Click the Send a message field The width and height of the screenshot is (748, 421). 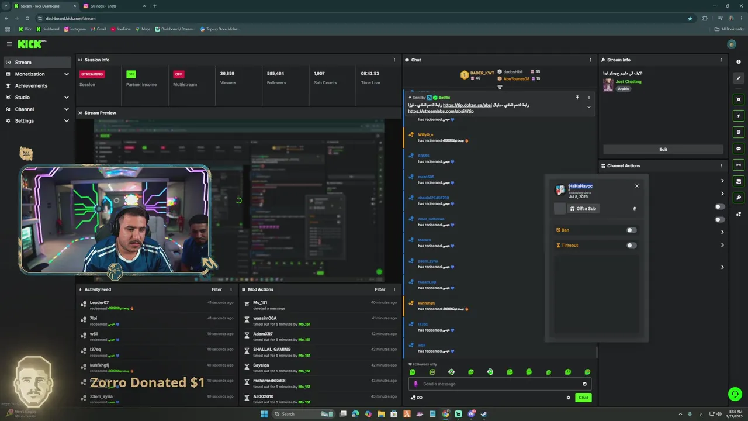(x=500, y=384)
